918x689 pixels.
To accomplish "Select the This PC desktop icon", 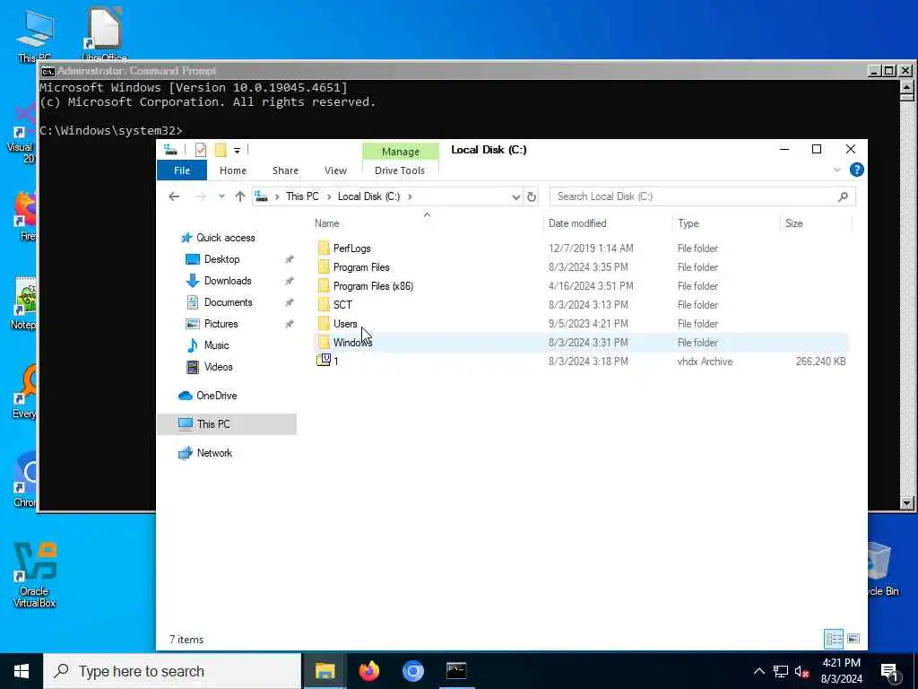I will 34,35.
